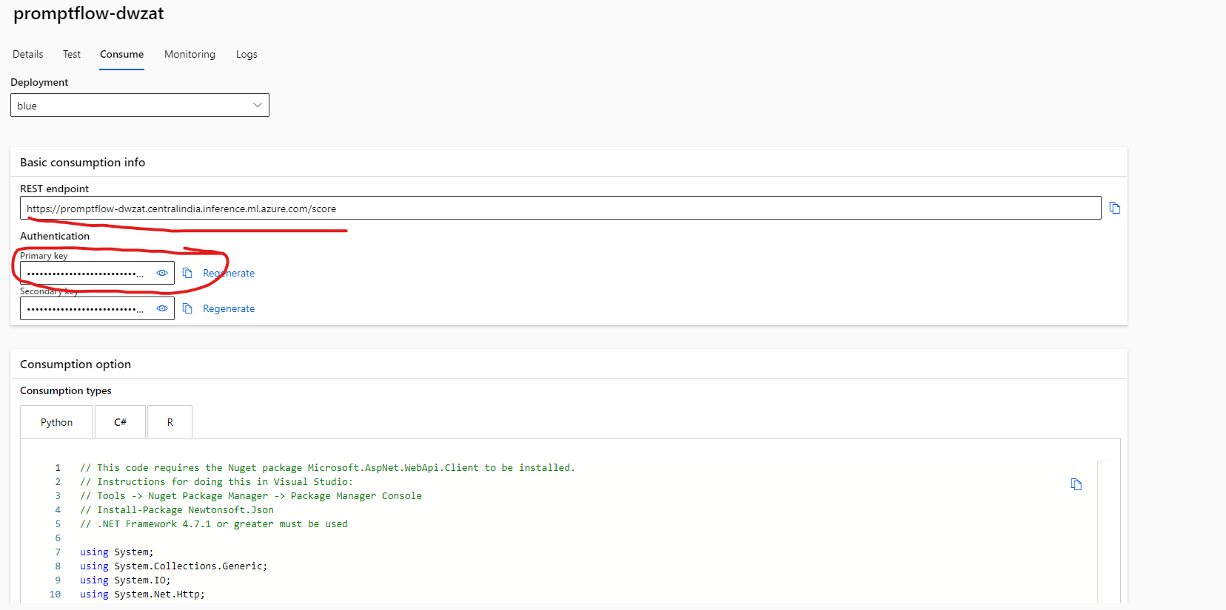Select the R consumption type tab
Viewport: 1226px width, 610px height.
pos(170,422)
